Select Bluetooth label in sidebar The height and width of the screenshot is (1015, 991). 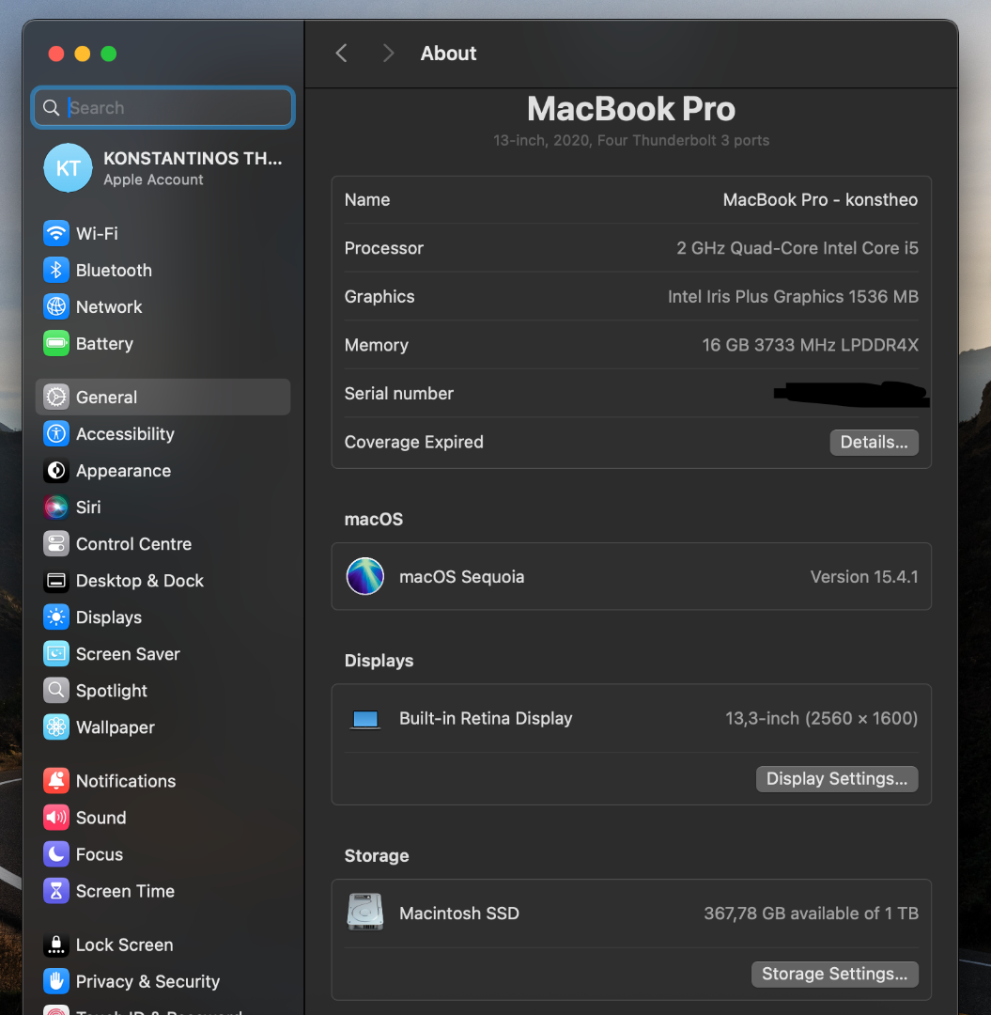(114, 270)
